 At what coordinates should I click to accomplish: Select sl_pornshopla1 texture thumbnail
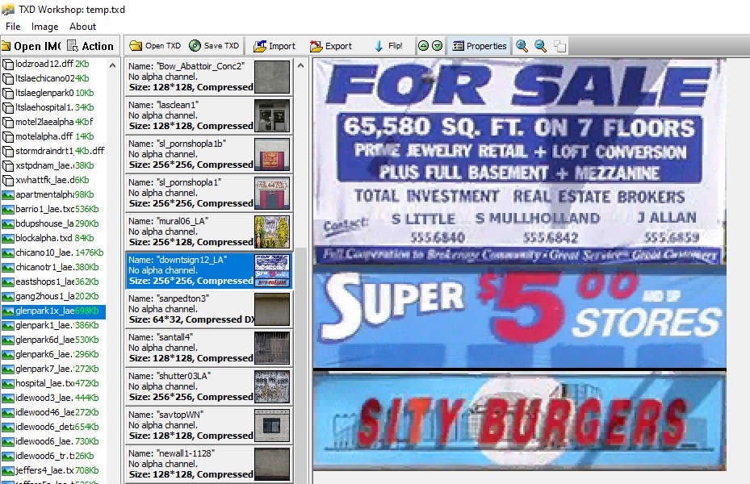pyautogui.click(x=272, y=193)
